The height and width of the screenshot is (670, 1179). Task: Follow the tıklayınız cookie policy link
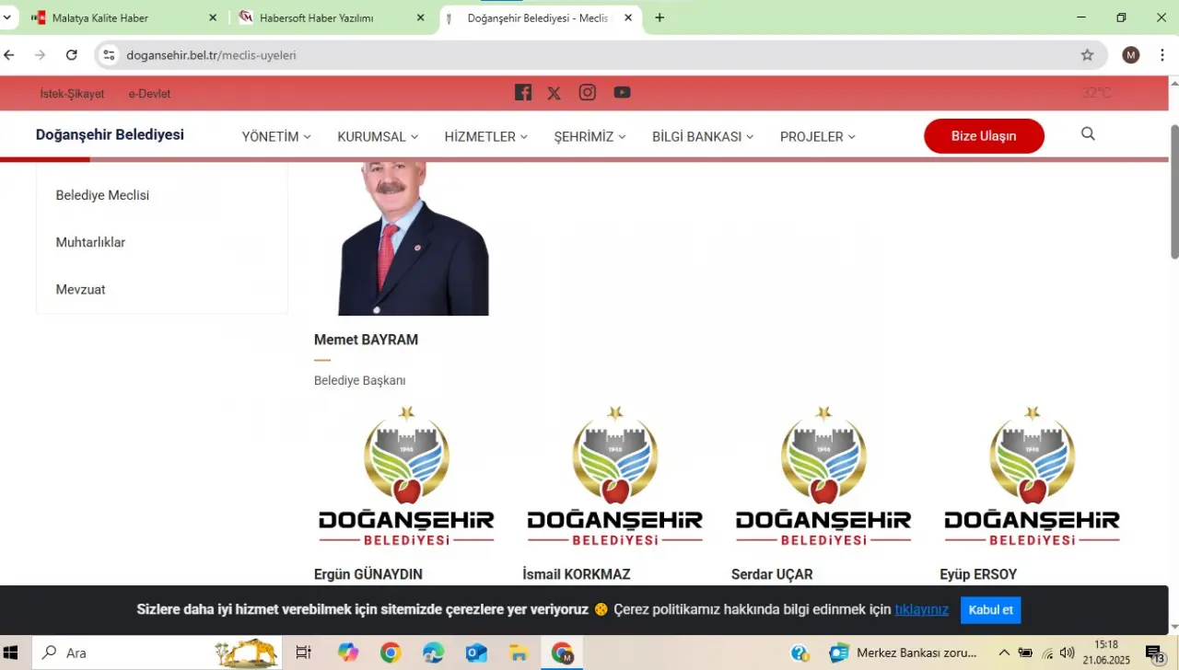pos(921,609)
